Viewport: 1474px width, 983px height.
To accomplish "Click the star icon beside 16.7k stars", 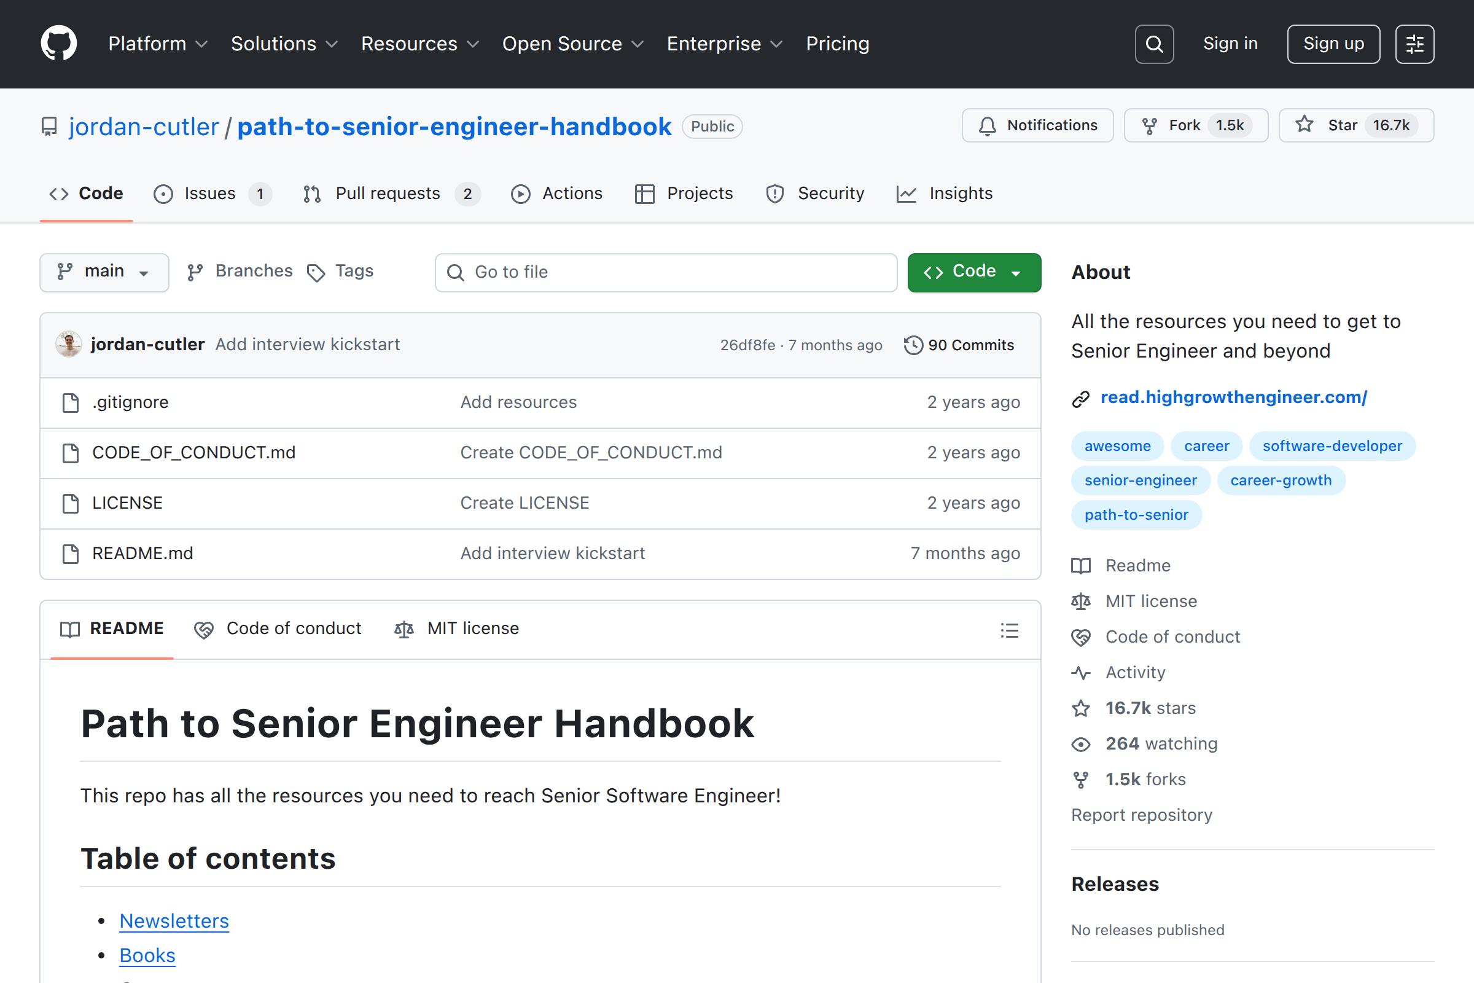I will point(1081,709).
